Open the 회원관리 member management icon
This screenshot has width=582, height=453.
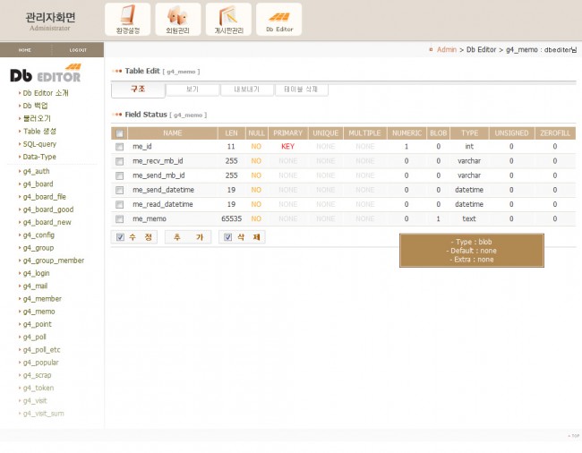tap(178, 20)
